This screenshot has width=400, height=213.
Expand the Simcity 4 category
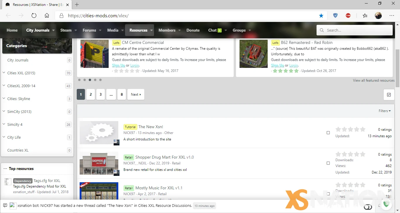pyautogui.click(x=4, y=124)
